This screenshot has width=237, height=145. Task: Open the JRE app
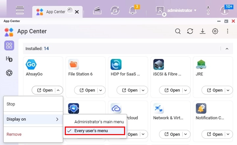pos(215,90)
